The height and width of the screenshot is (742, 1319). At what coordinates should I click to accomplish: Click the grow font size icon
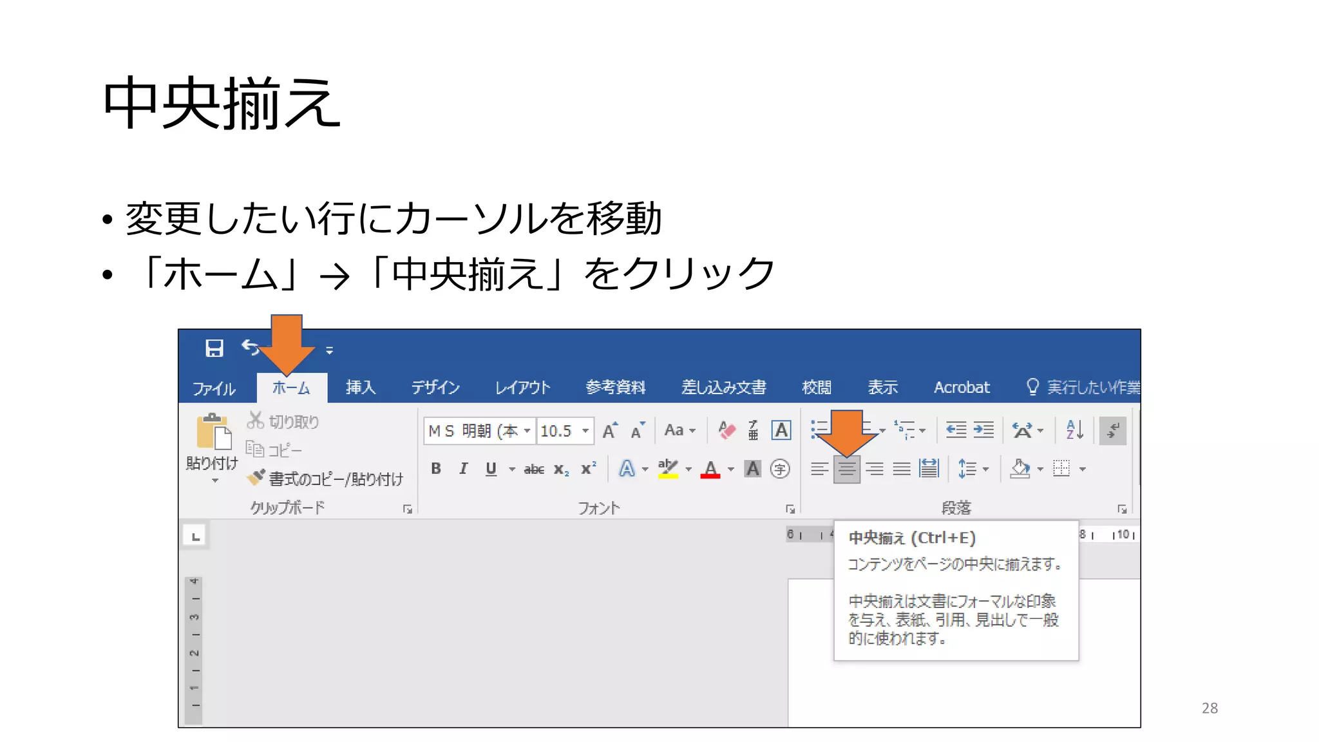pyautogui.click(x=610, y=431)
